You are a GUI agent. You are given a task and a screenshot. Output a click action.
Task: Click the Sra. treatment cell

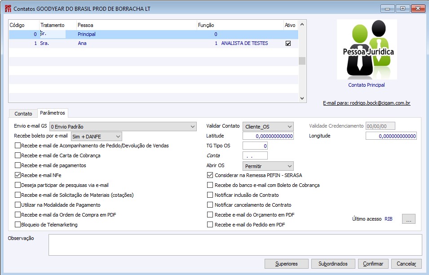[x=44, y=43]
